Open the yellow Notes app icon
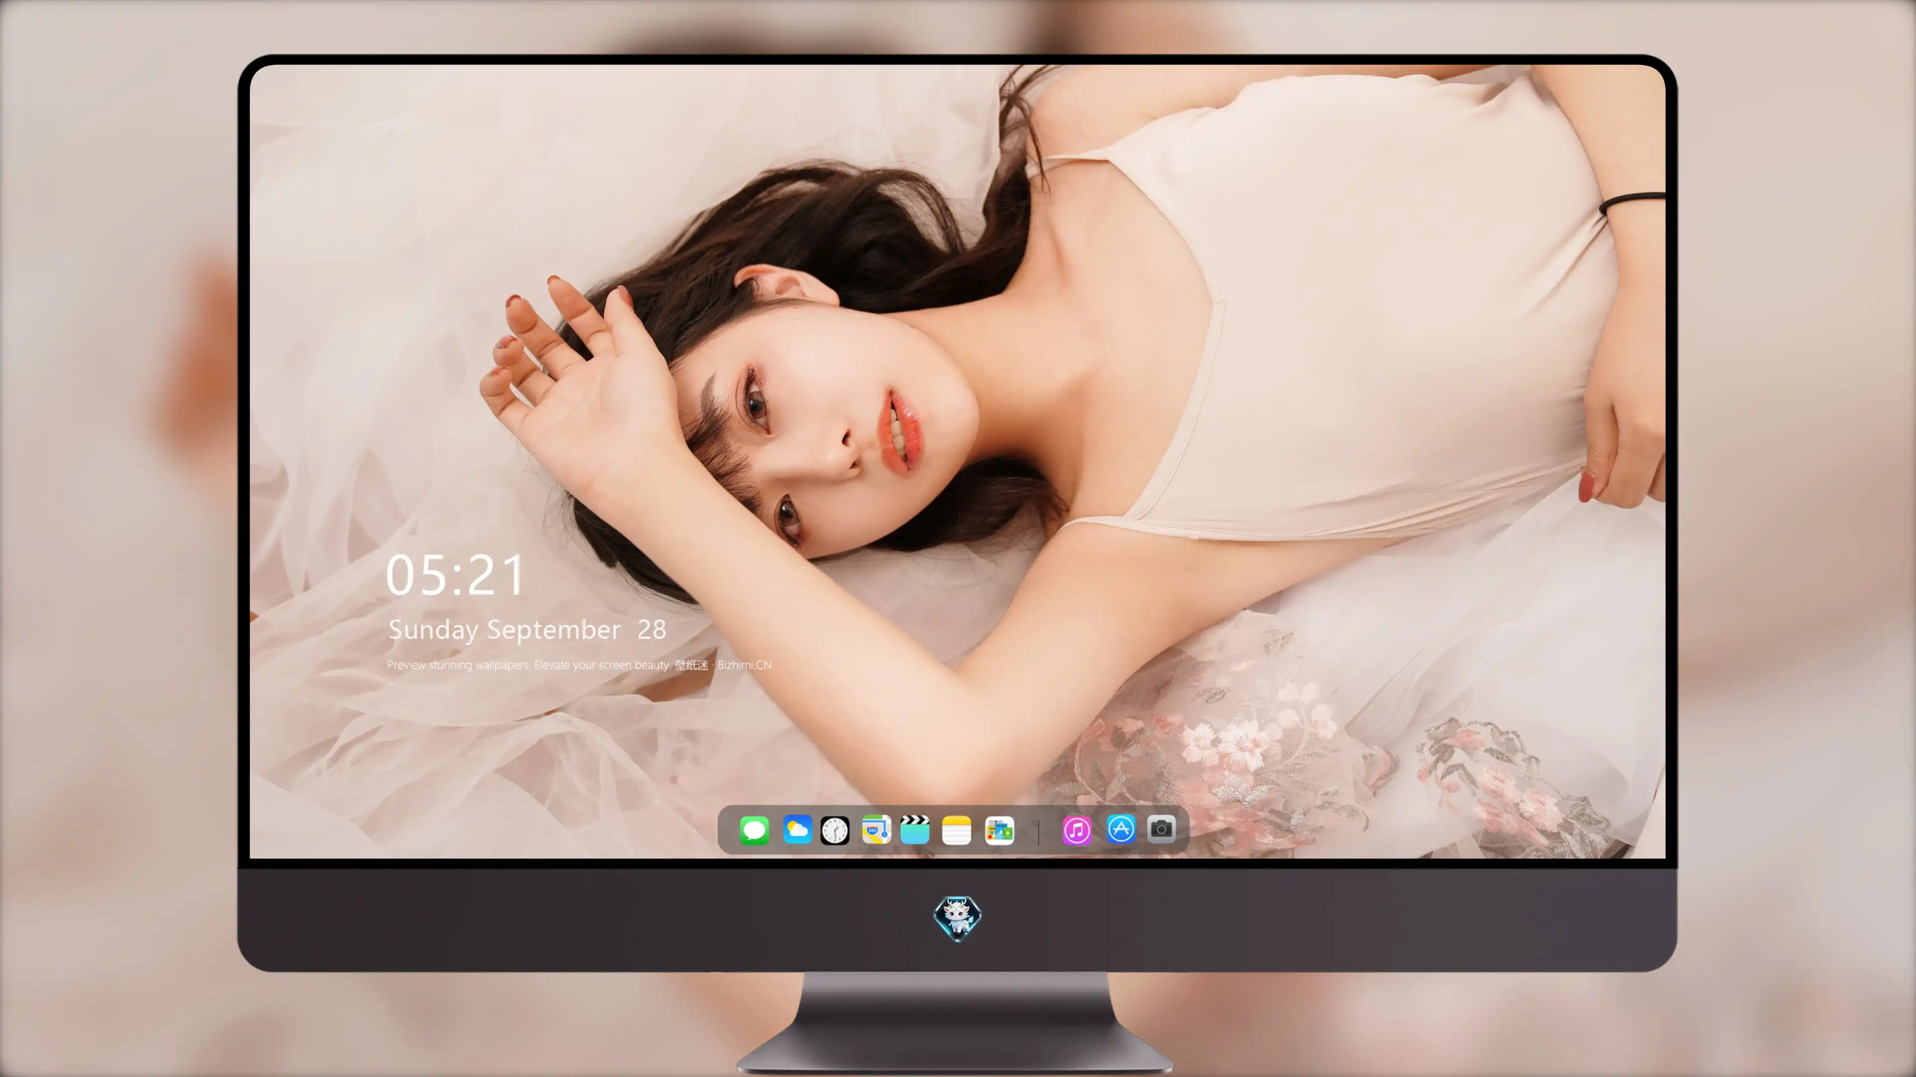The image size is (1916, 1077). pos(957,830)
